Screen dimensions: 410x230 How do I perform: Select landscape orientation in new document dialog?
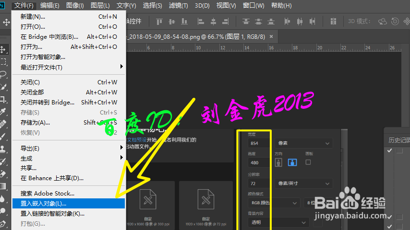click(x=292, y=162)
